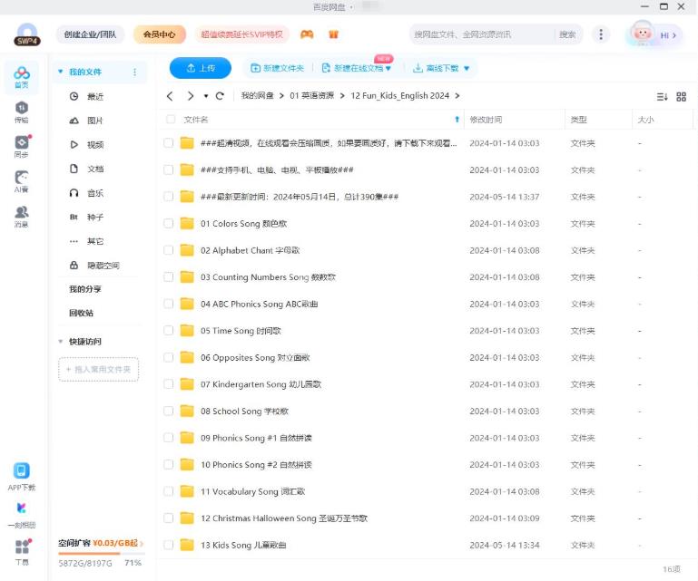Click the 修改时间 column header

pos(486,119)
